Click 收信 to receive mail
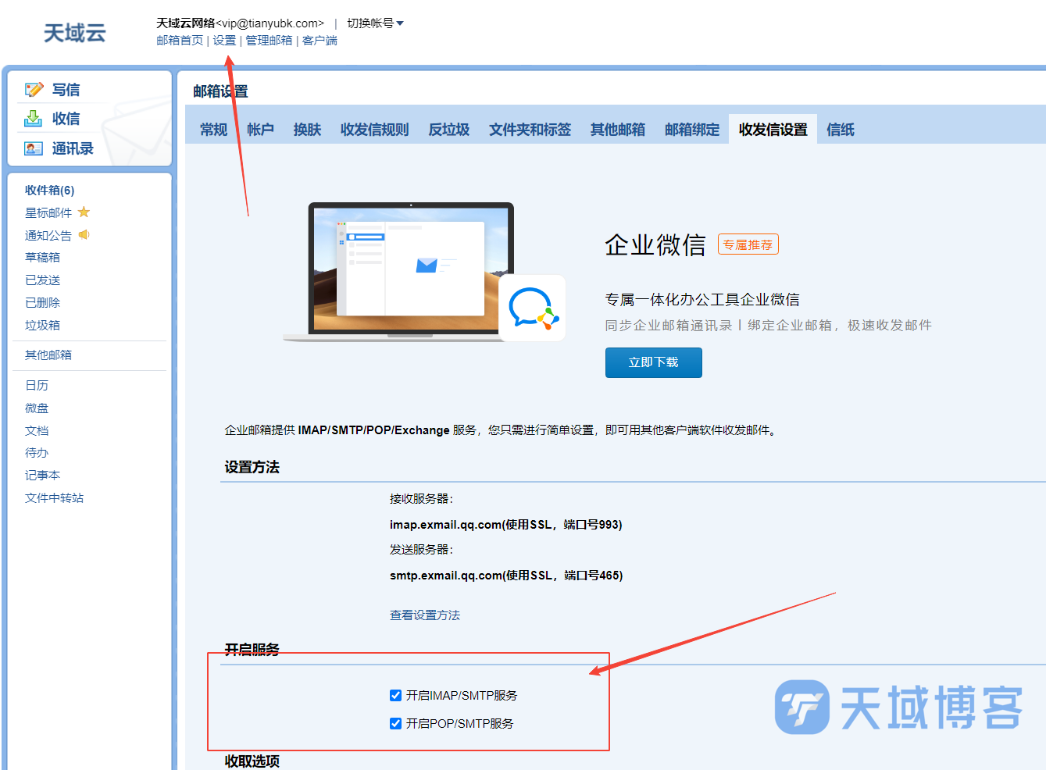Image resolution: width=1046 pixels, height=770 pixels. pos(66,119)
